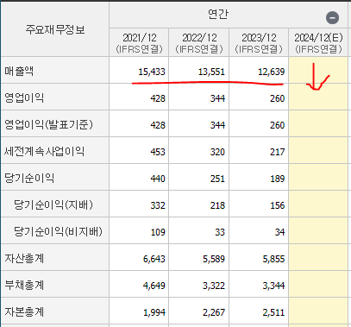Click the 자산총계 value 5,589
The height and width of the screenshot is (327, 351).
tap(214, 259)
